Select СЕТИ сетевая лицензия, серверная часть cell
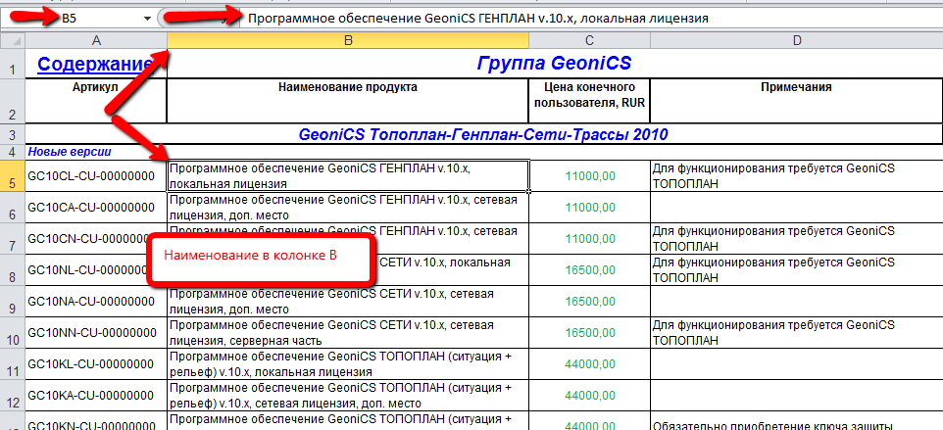Image resolution: width=943 pixels, height=430 pixels. [x=348, y=332]
